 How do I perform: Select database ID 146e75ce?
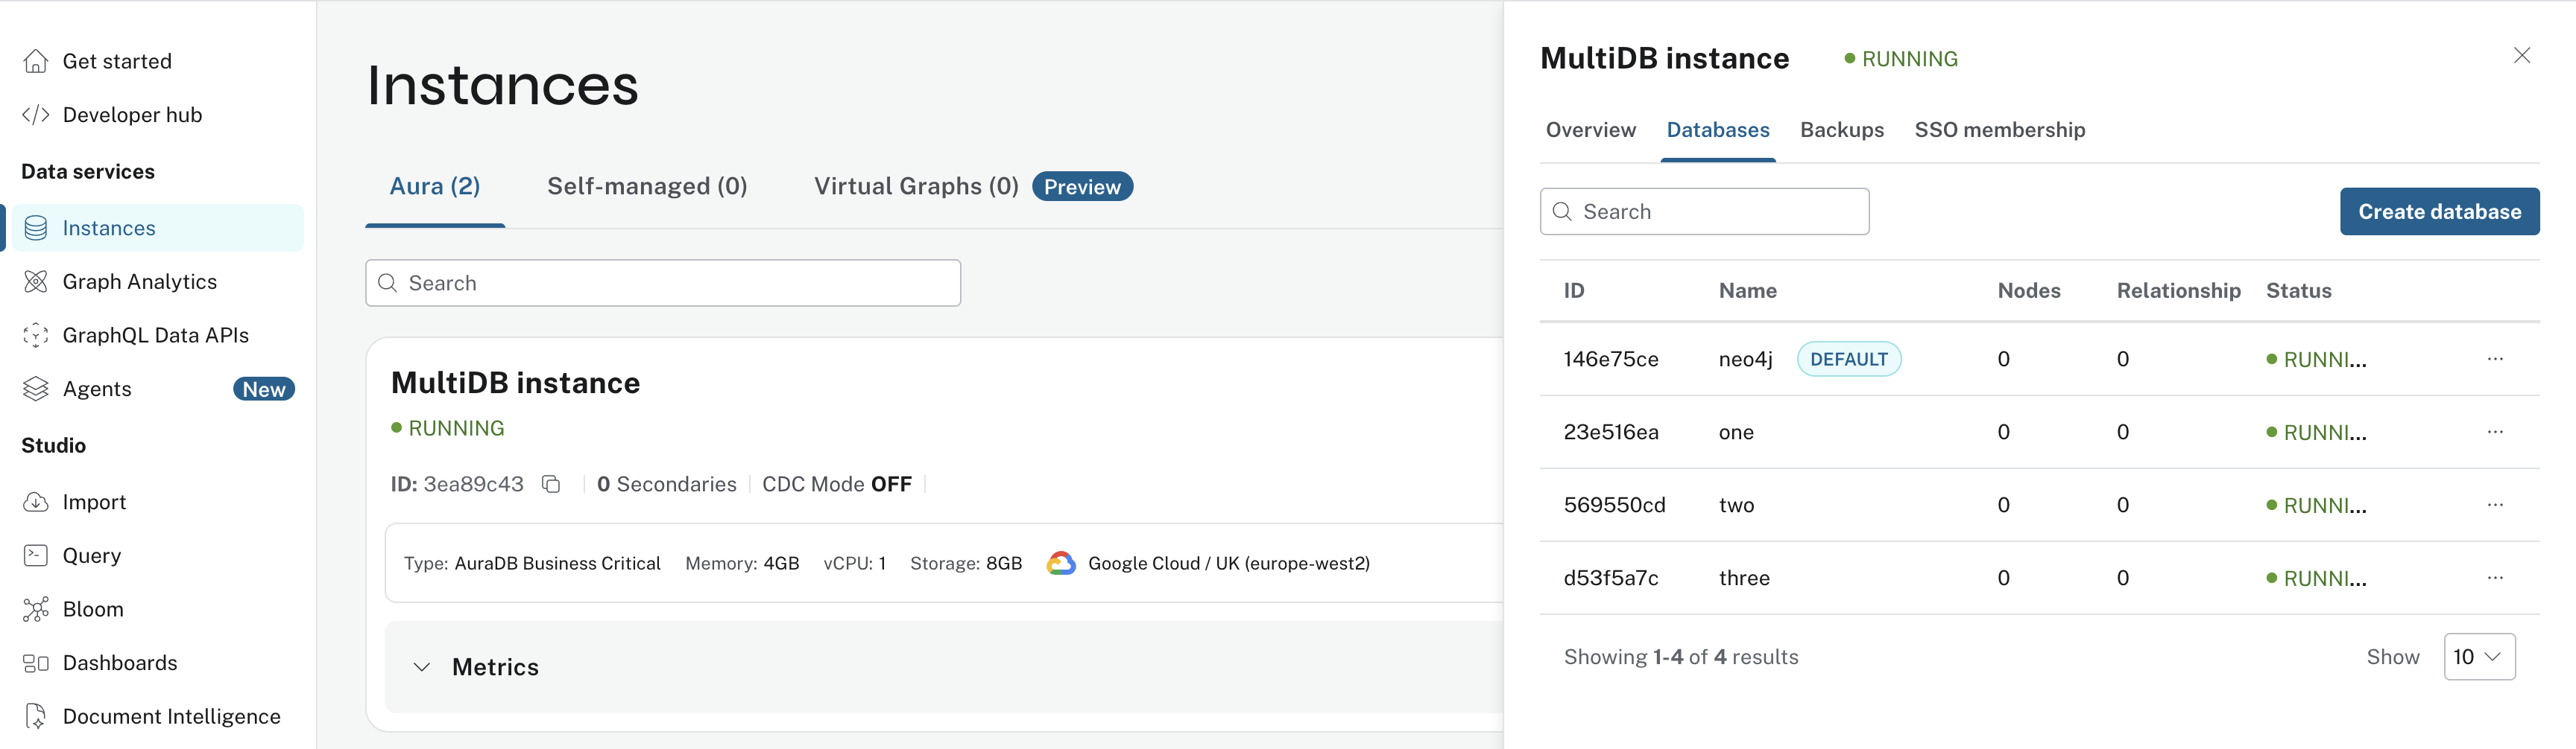click(x=1610, y=359)
